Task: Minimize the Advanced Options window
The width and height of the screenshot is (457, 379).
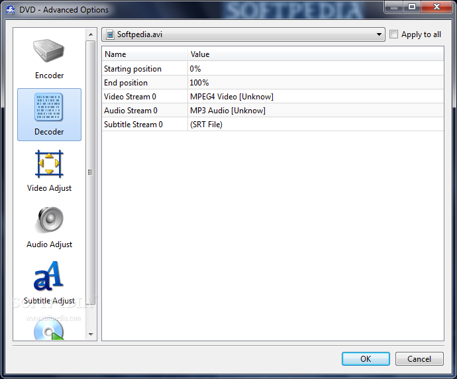Action: tap(394, 7)
